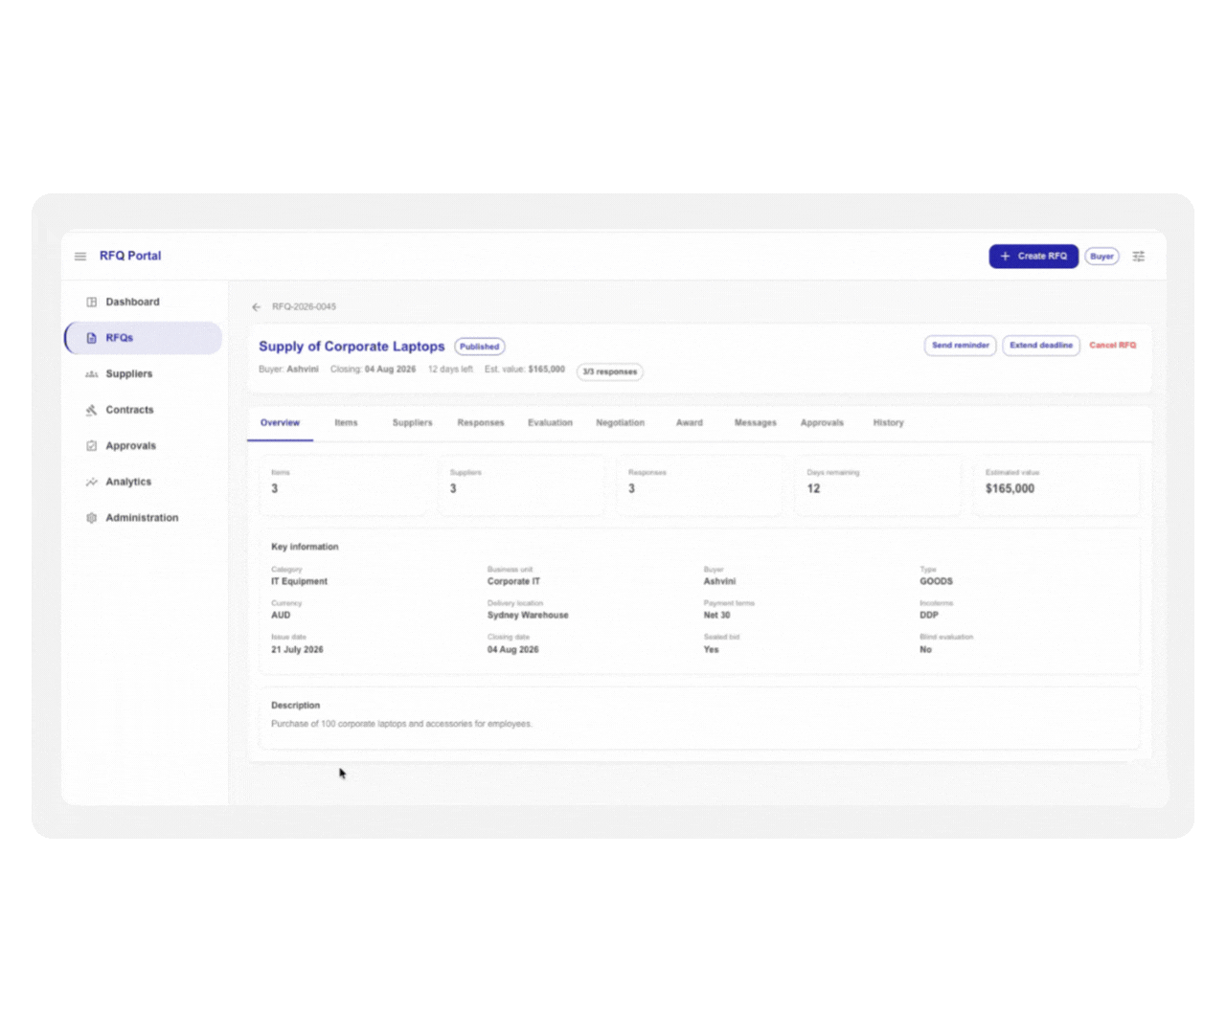Screen dimensions: 1226x1034
Task: Click the description text about 100 laptops
Action: click(401, 725)
